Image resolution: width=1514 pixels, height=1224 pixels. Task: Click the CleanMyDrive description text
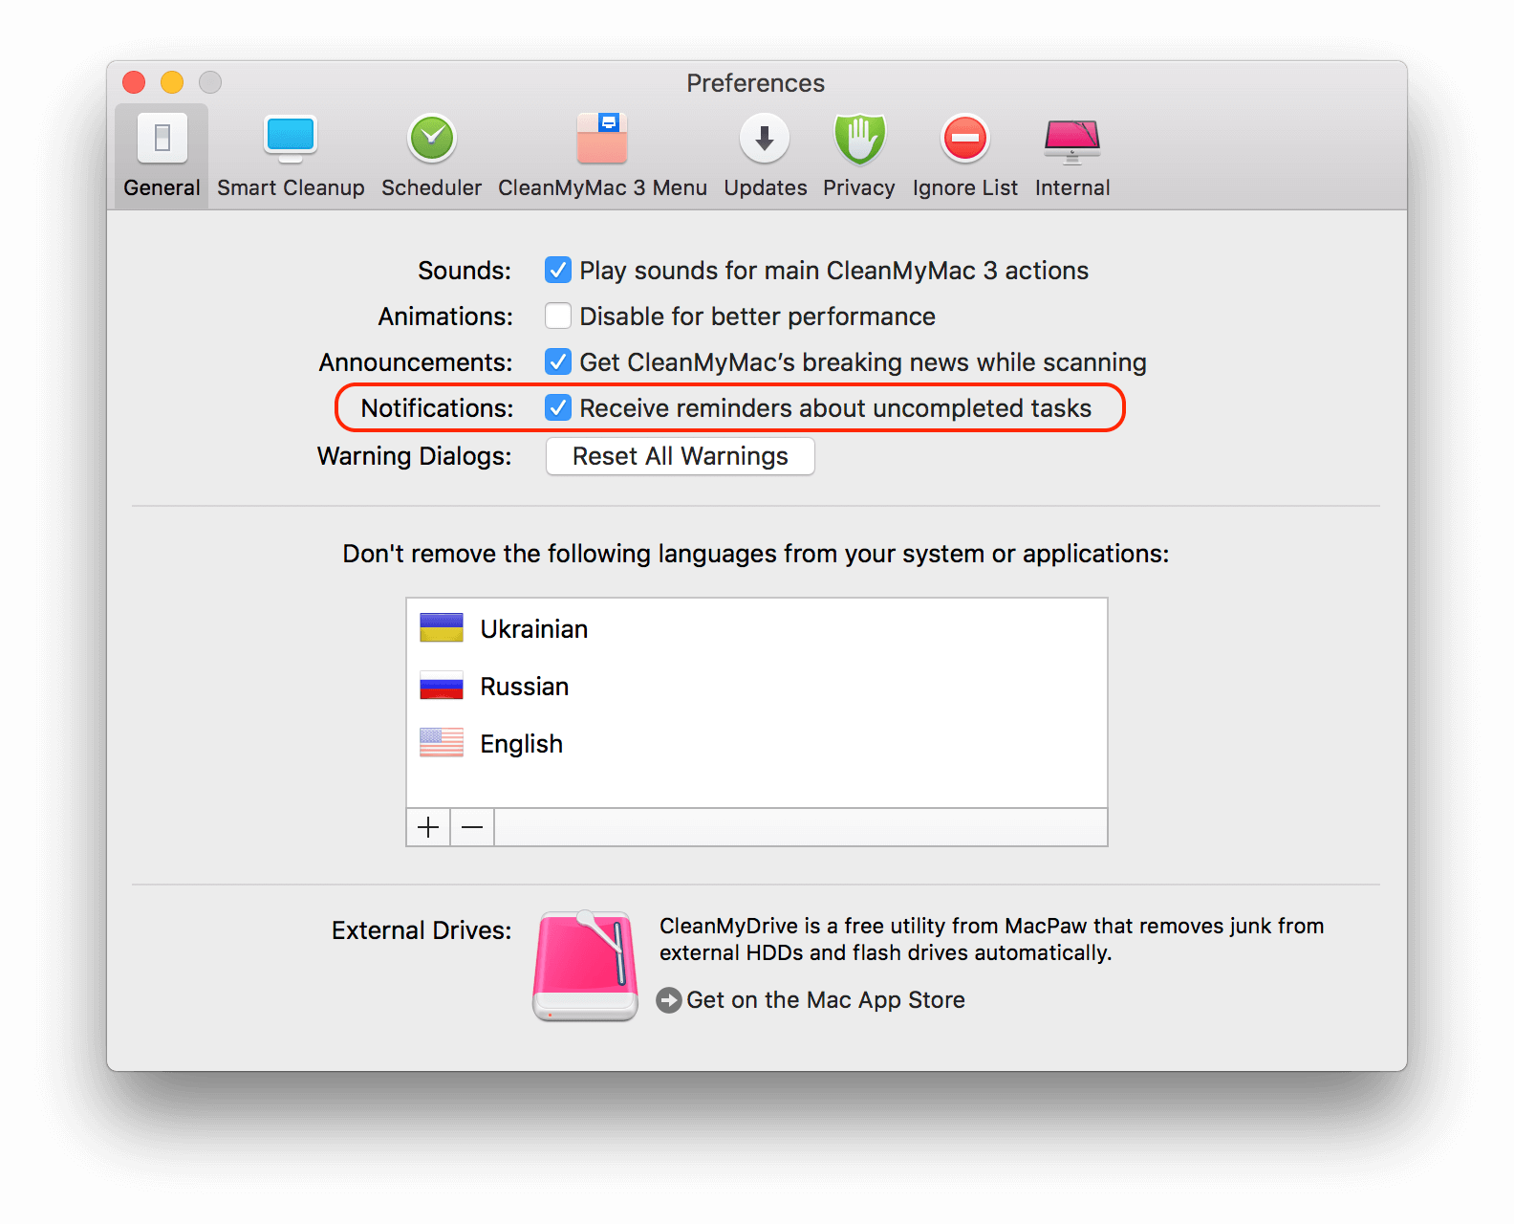click(992, 939)
